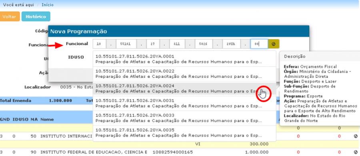Select suggestion 10.55101.27.811.5026.20YA.0001
This screenshot has height=156, width=360.
pyautogui.click(x=184, y=59)
